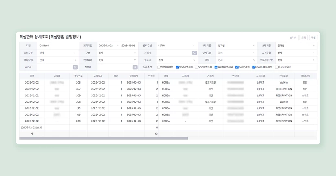
Task: Check the 마감자료기준 checkbox
Action: coord(277,67)
